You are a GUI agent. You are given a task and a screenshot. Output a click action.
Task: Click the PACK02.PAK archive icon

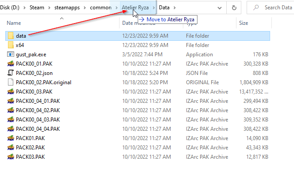click(11, 148)
